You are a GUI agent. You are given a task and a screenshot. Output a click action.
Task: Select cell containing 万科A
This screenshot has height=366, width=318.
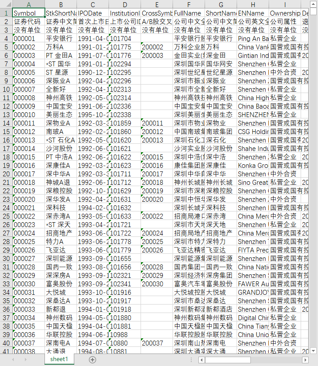point(61,47)
